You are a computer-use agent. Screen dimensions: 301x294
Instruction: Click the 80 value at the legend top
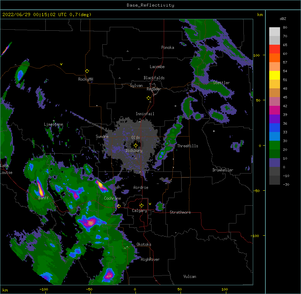[x=285, y=28]
